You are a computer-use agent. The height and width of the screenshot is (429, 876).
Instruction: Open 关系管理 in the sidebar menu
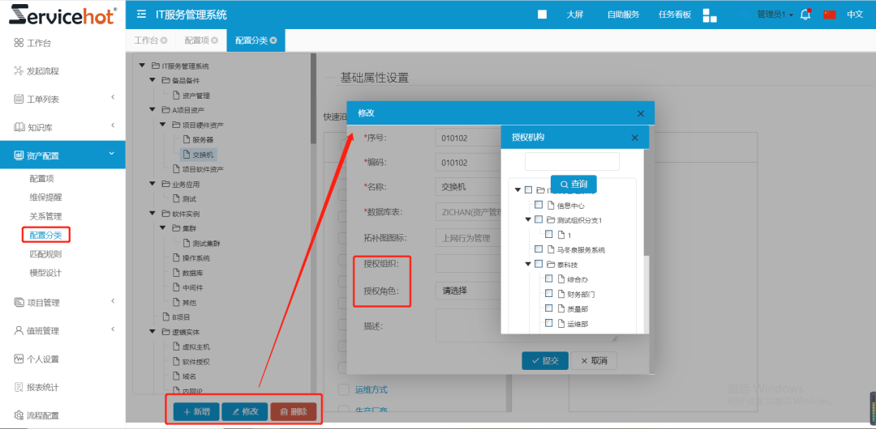tap(45, 216)
